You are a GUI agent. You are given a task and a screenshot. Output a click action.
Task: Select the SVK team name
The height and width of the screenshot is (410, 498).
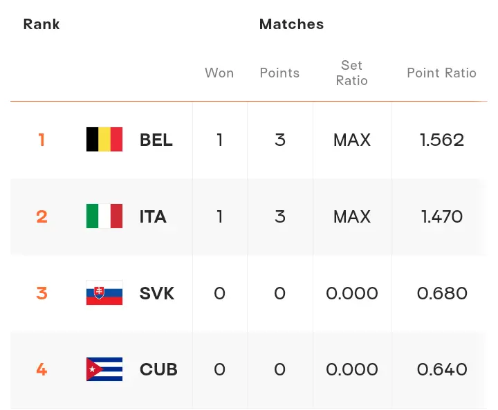[x=157, y=293]
